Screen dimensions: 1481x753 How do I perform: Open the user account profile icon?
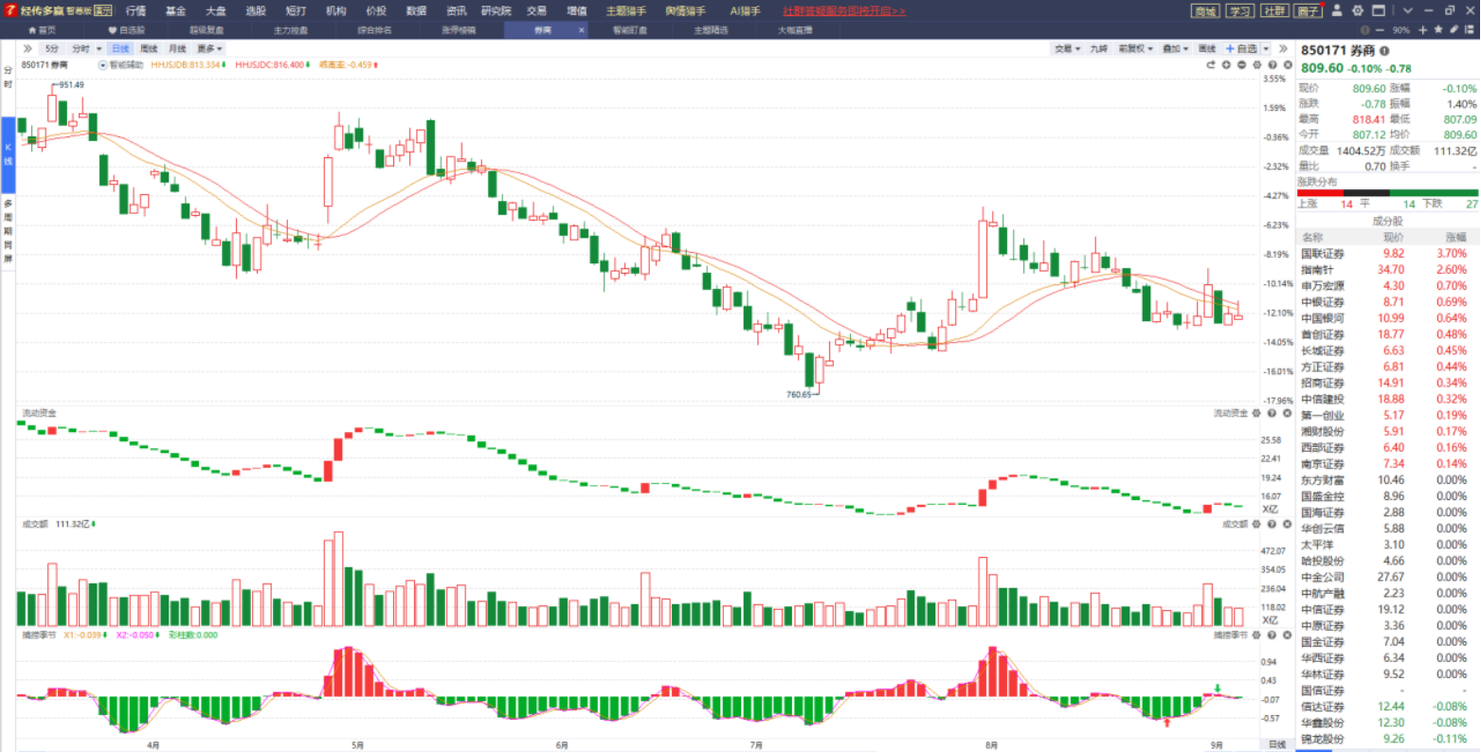[x=1337, y=10]
